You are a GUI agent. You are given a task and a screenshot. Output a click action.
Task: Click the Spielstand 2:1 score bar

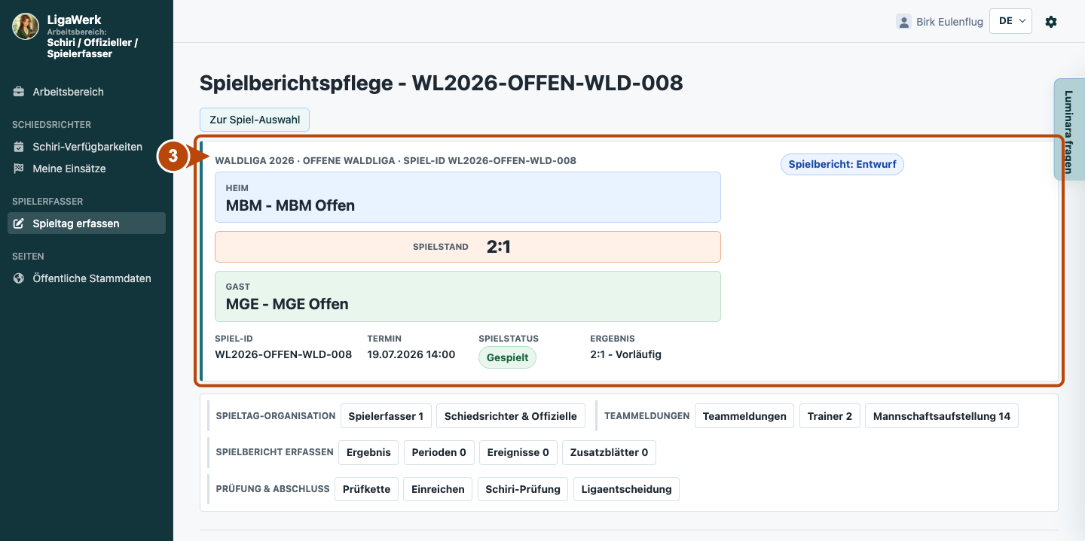click(x=468, y=247)
